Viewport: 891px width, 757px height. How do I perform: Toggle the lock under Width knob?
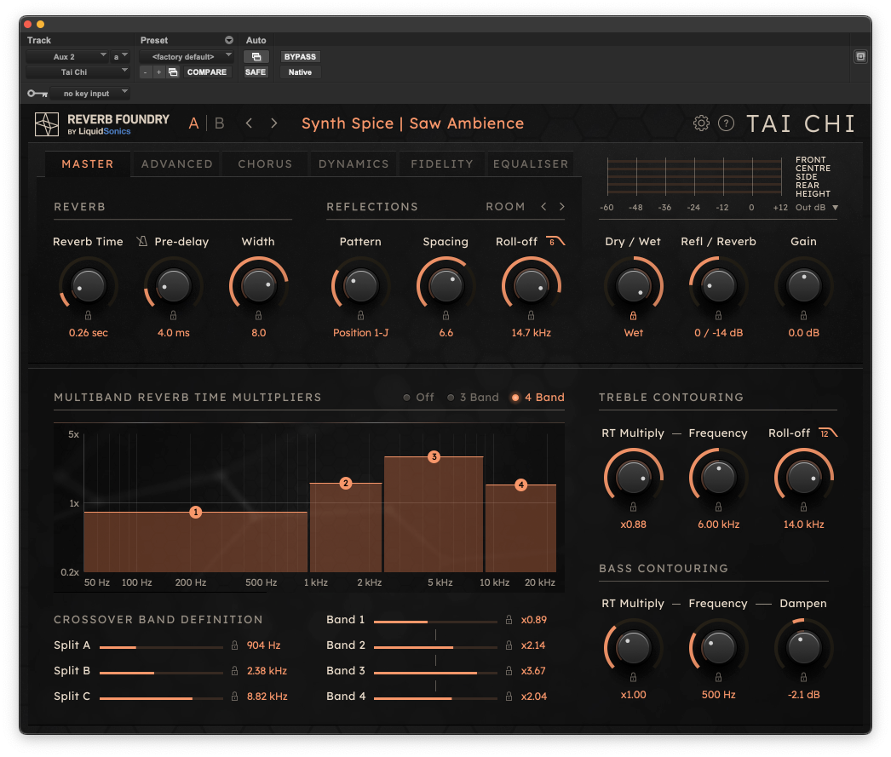259,315
